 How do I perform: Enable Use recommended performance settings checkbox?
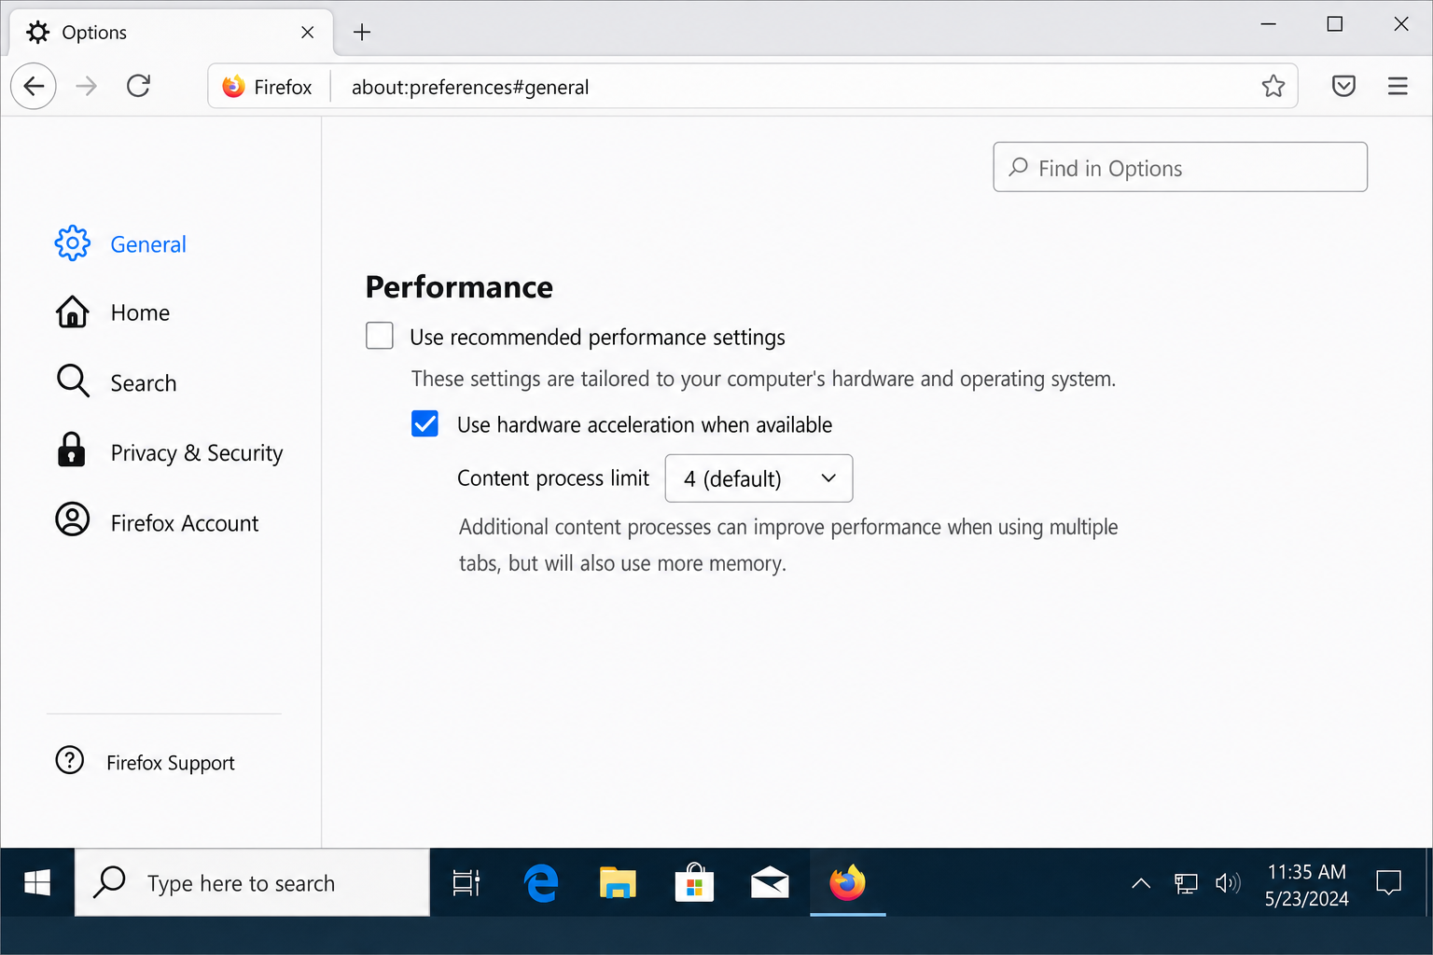click(380, 336)
